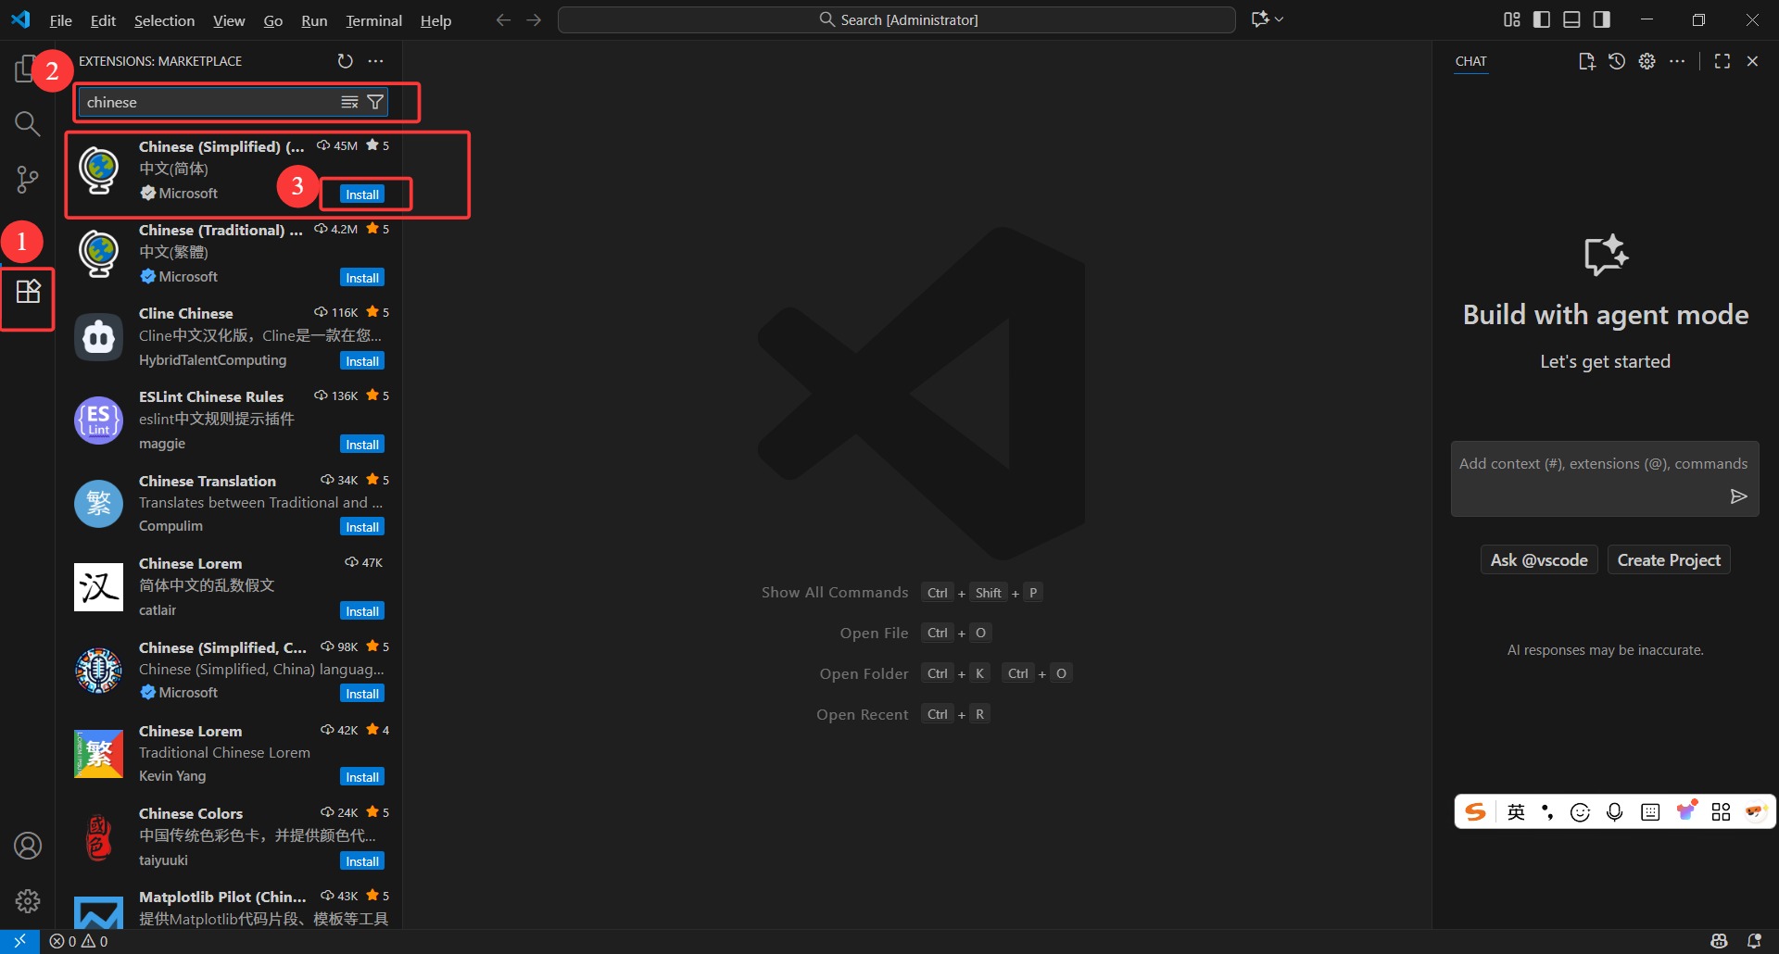Screen dimensions: 1779x954
Task: Install Chinese Lorem by Kevin Yang
Action: click(362, 777)
